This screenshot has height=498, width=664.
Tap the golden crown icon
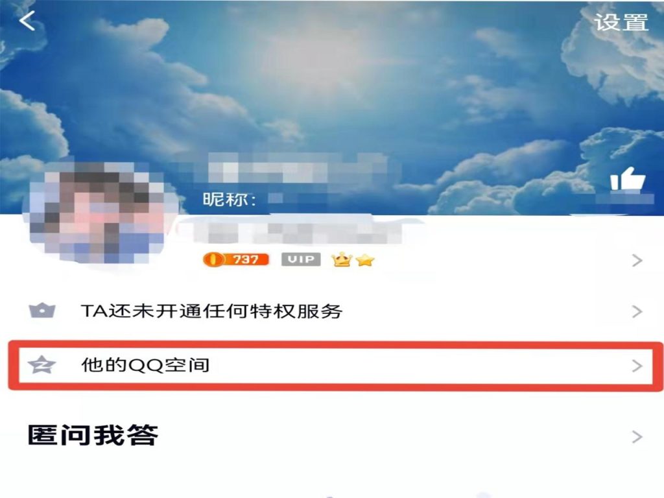pos(342,259)
